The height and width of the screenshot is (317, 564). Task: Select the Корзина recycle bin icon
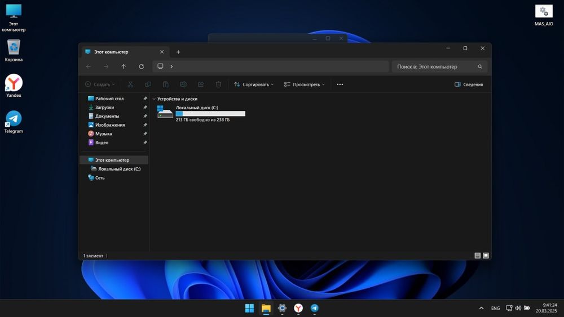coord(14,48)
